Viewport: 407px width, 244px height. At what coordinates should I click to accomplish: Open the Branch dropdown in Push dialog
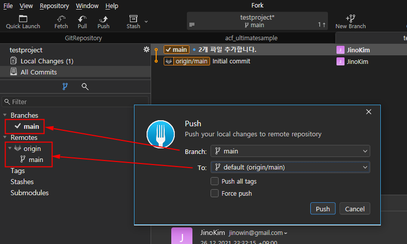tap(290, 151)
